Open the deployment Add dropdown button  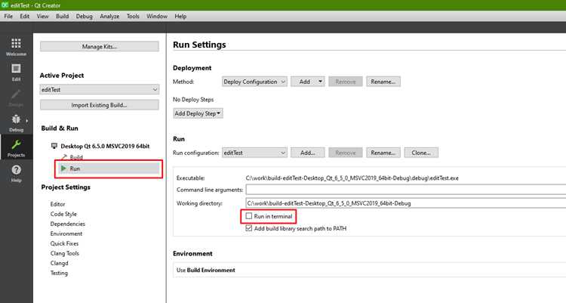click(x=308, y=82)
